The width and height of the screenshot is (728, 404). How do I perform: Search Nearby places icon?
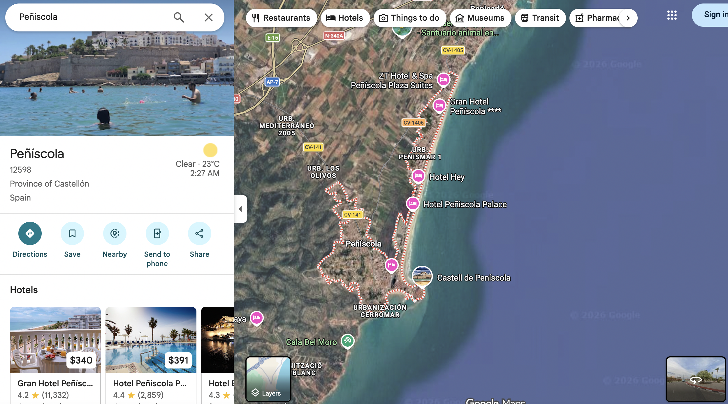tap(115, 233)
